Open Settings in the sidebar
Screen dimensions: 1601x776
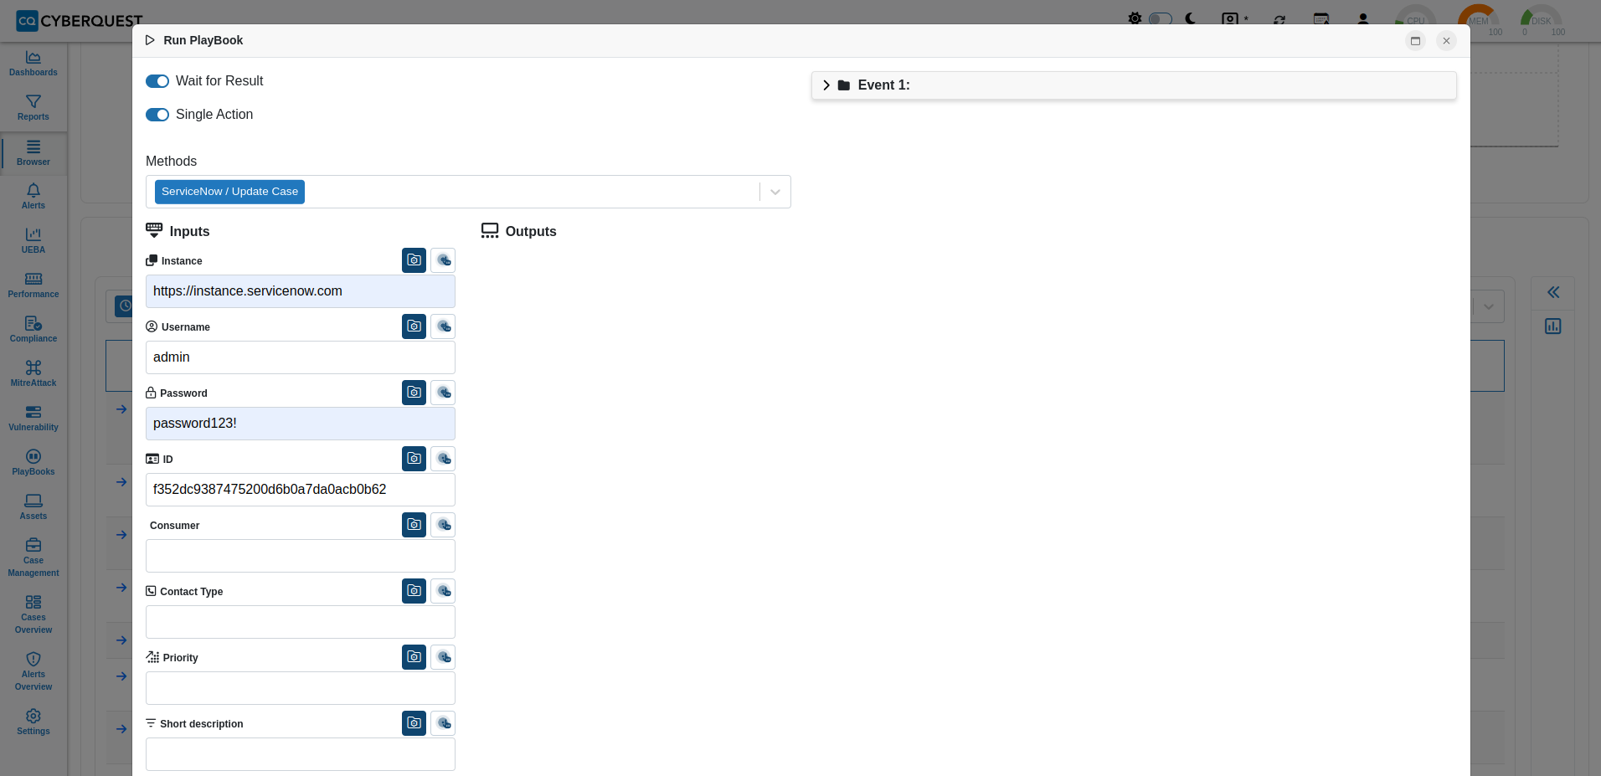tap(33, 722)
